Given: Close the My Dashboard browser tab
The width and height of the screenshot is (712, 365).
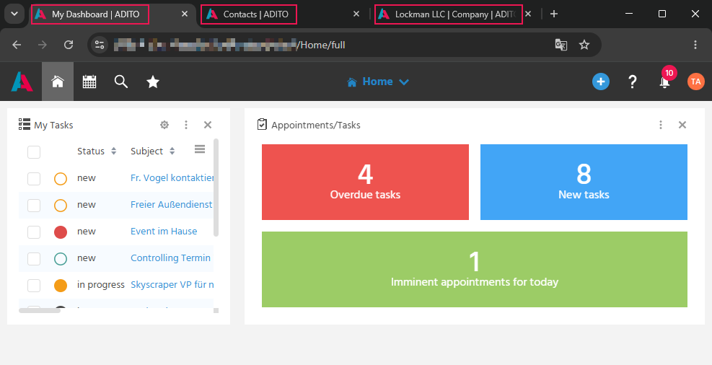Looking at the screenshot, I should [x=185, y=14].
